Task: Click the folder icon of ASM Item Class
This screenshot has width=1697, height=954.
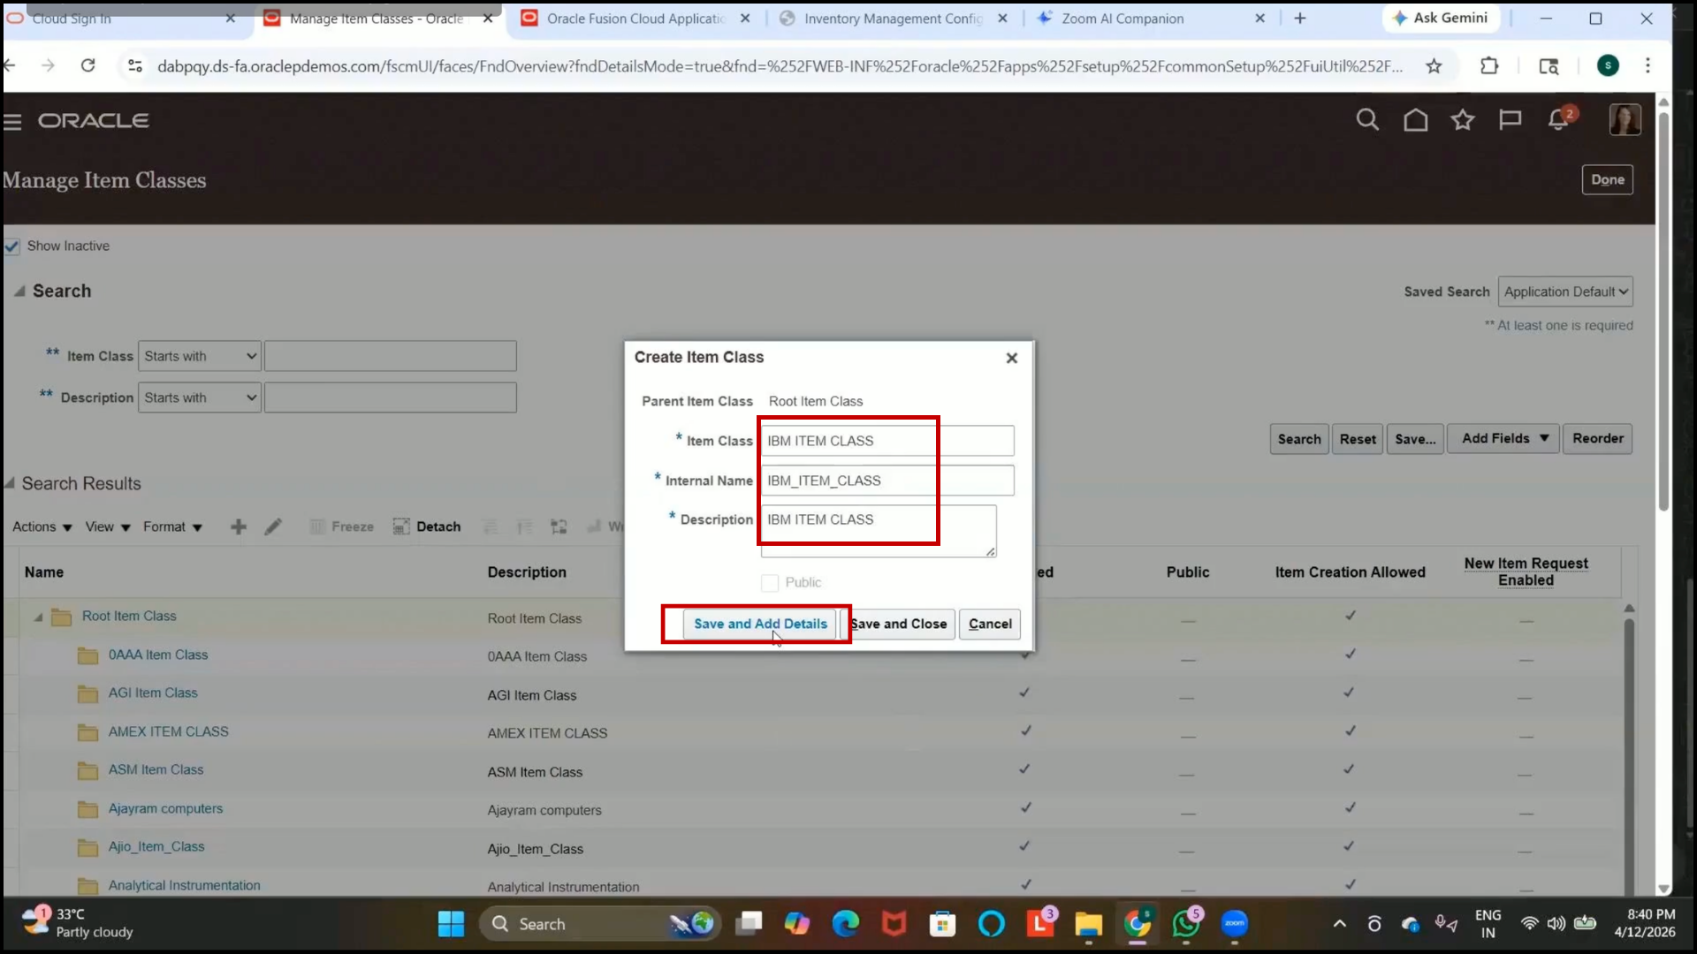Action: coord(88,771)
